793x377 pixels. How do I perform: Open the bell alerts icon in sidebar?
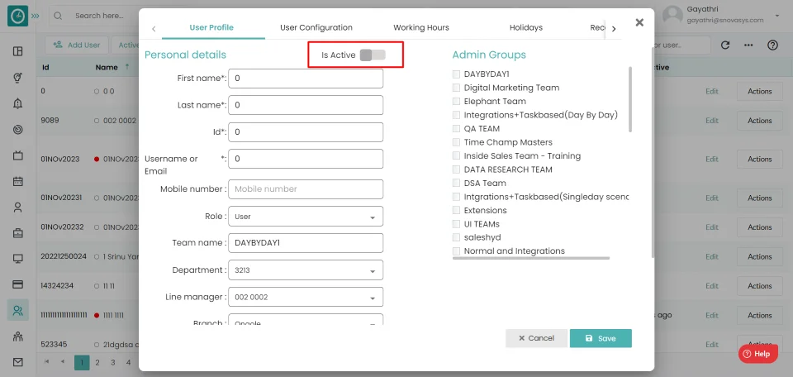(x=17, y=103)
